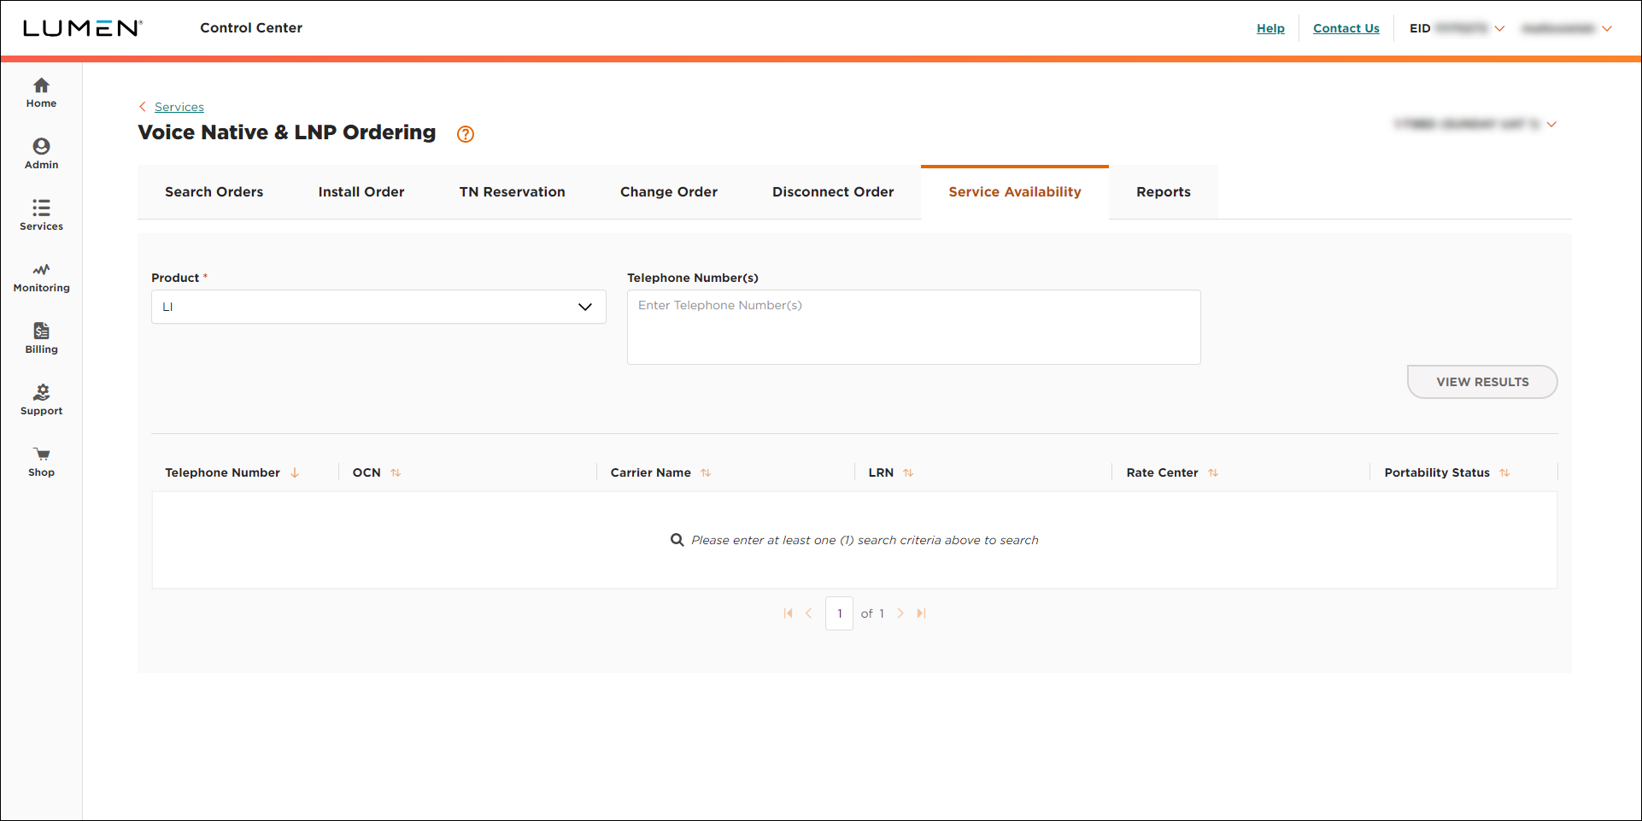The width and height of the screenshot is (1642, 821).
Task: Switch to the Change Order tab
Action: tap(669, 192)
